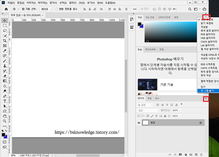Select the Rectangular Marquee tool
219x157 pixels.
click(5, 26)
